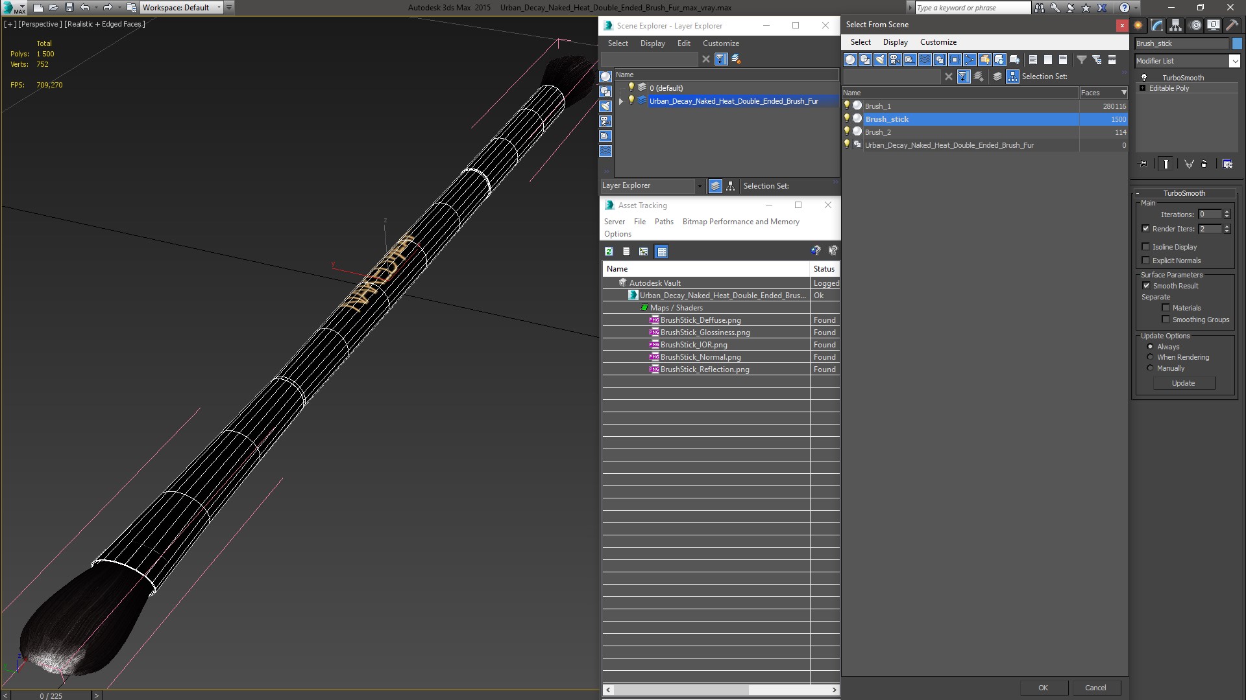Screen dimensions: 1246x700
Task: Open Customize menu in Select From Scene
Action: click(938, 42)
